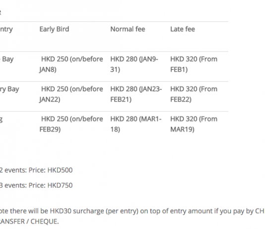Viewport: 265px width, 229px height.
Task: Click the TRANSFER / CHEQUE text line
Action: (29, 222)
